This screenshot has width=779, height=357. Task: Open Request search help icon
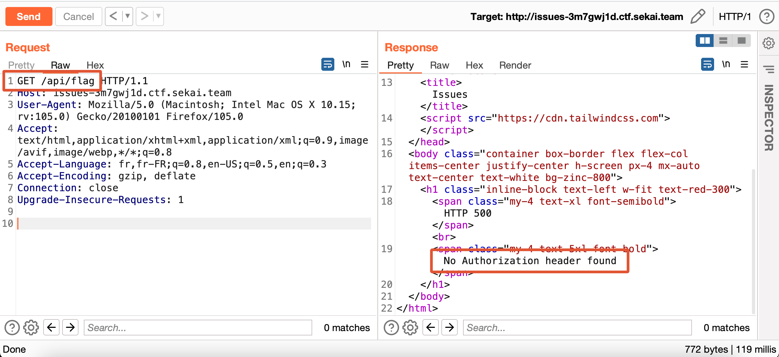(x=12, y=327)
